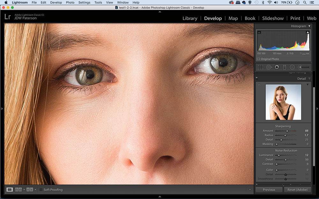
Task: Open Before/After view options dropdown arrow
Action: click(x=35, y=190)
